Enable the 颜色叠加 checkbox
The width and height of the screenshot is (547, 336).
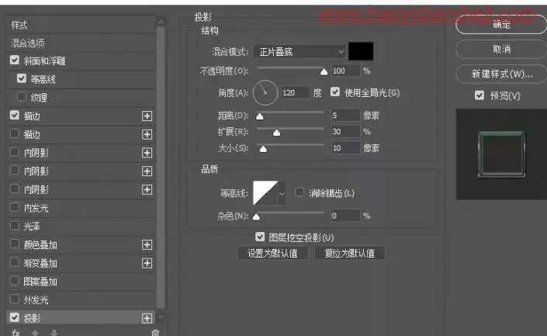tap(15, 244)
